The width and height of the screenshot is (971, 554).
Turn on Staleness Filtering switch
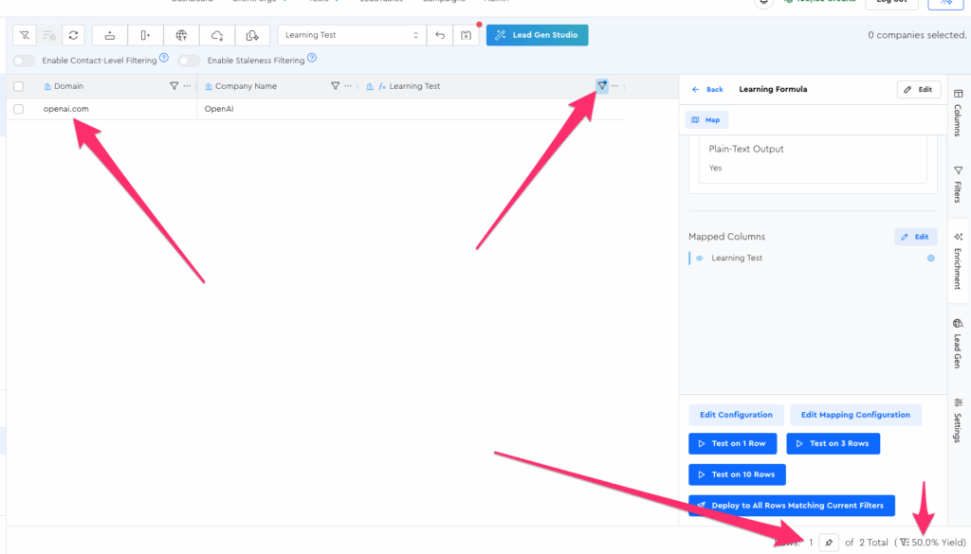pyautogui.click(x=190, y=61)
